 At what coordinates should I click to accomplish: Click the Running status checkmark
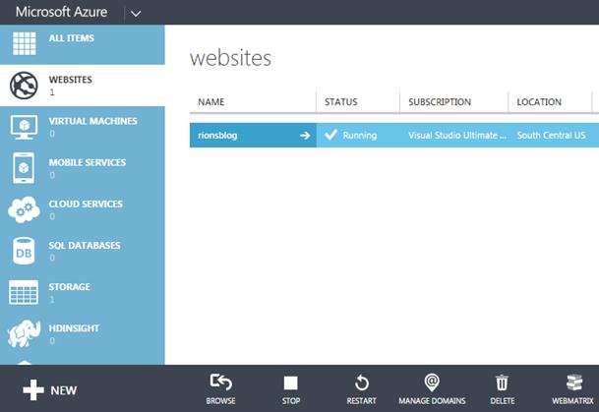(x=330, y=135)
